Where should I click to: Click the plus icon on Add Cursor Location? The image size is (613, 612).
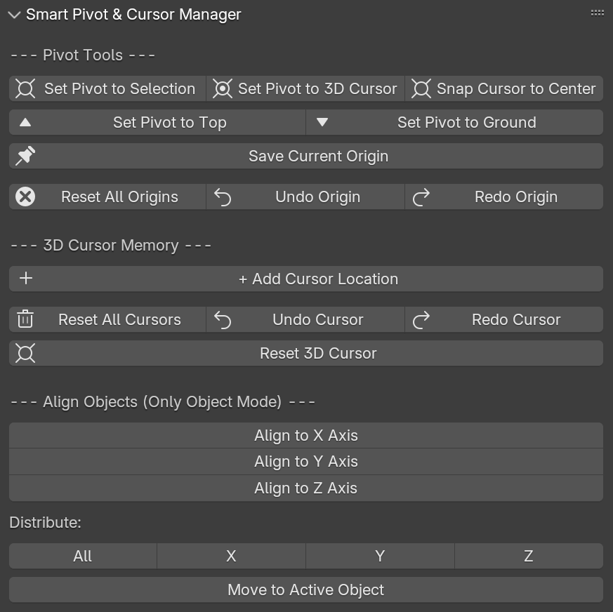coord(25,278)
